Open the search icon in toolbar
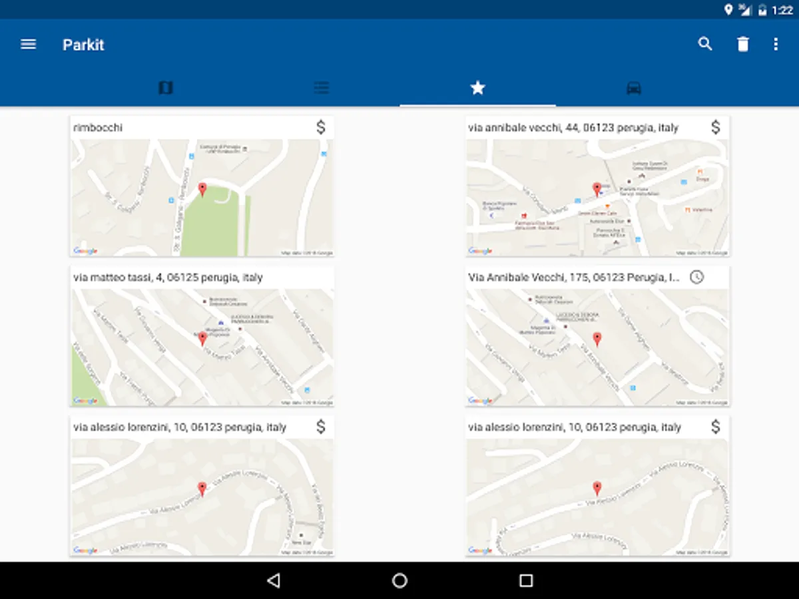 click(705, 45)
